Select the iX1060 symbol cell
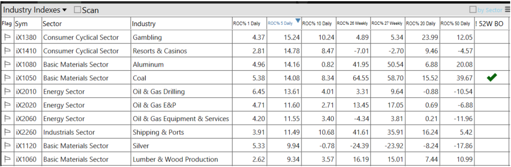 (x=27, y=159)
